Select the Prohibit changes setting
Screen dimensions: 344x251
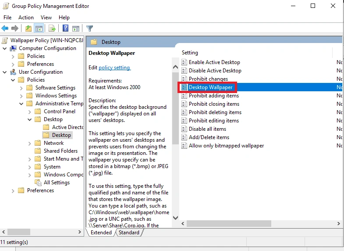tap(208, 79)
